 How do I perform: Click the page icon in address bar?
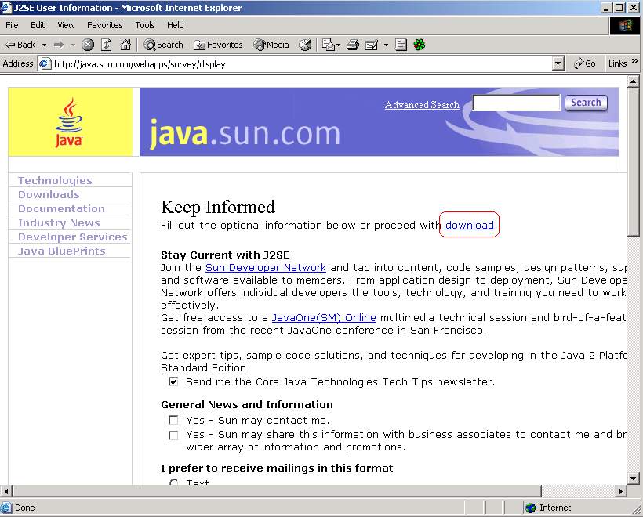click(45, 64)
